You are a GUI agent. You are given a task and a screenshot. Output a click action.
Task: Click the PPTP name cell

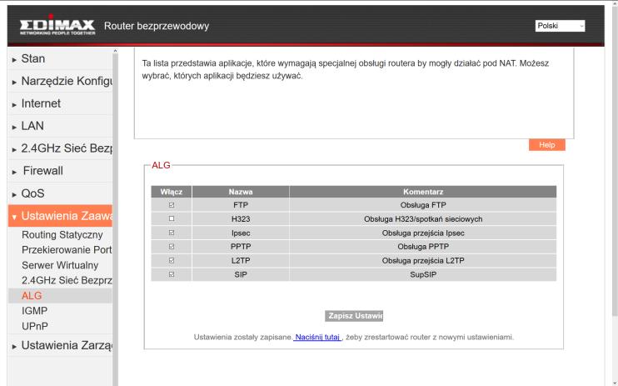(241, 247)
